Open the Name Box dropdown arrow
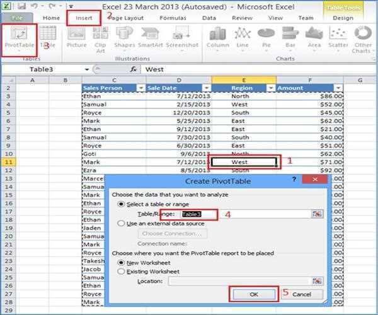 pyautogui.click(x=86, y=69)
